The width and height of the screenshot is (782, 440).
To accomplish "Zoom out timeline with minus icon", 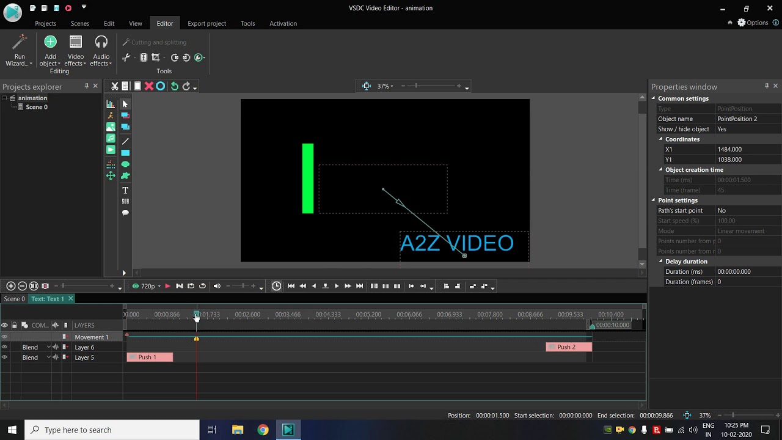I will [22, 286].
